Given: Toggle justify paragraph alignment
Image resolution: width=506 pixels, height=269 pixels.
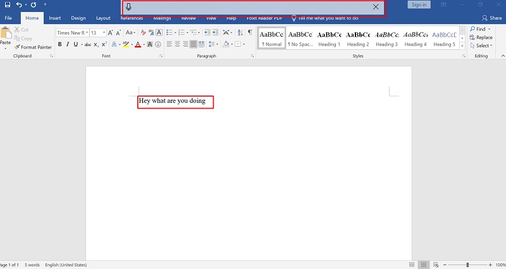Looking at the screenshot, I should pos(193,44).
